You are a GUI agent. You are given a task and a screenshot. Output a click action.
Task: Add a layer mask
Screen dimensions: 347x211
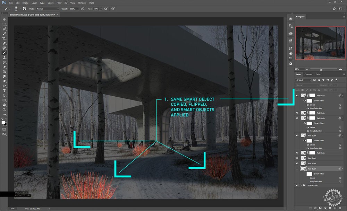point(320,208)
